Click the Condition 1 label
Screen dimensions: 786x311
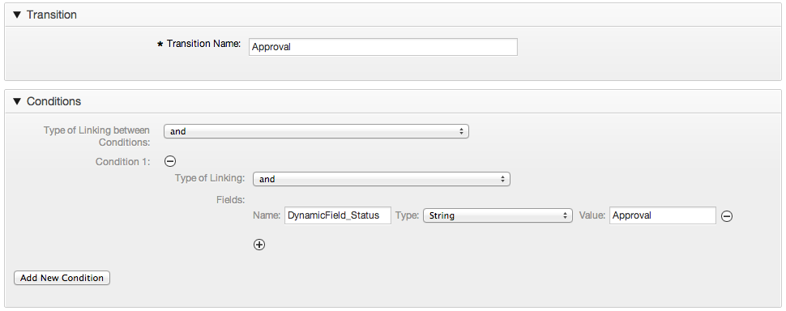[123, 162]
